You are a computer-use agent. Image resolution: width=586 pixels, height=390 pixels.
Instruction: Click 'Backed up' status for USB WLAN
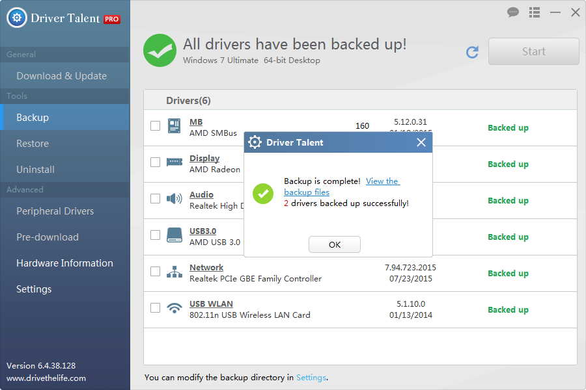(509, 310)
